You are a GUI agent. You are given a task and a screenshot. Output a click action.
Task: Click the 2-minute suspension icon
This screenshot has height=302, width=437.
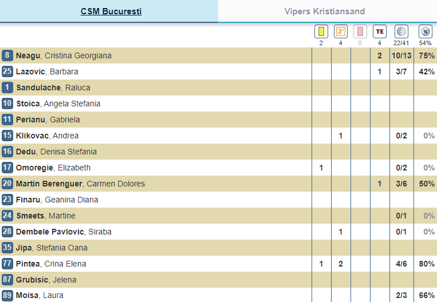point(341,31)
